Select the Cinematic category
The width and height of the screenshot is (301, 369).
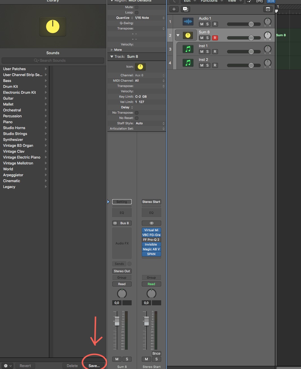click(x=25, y=181)
